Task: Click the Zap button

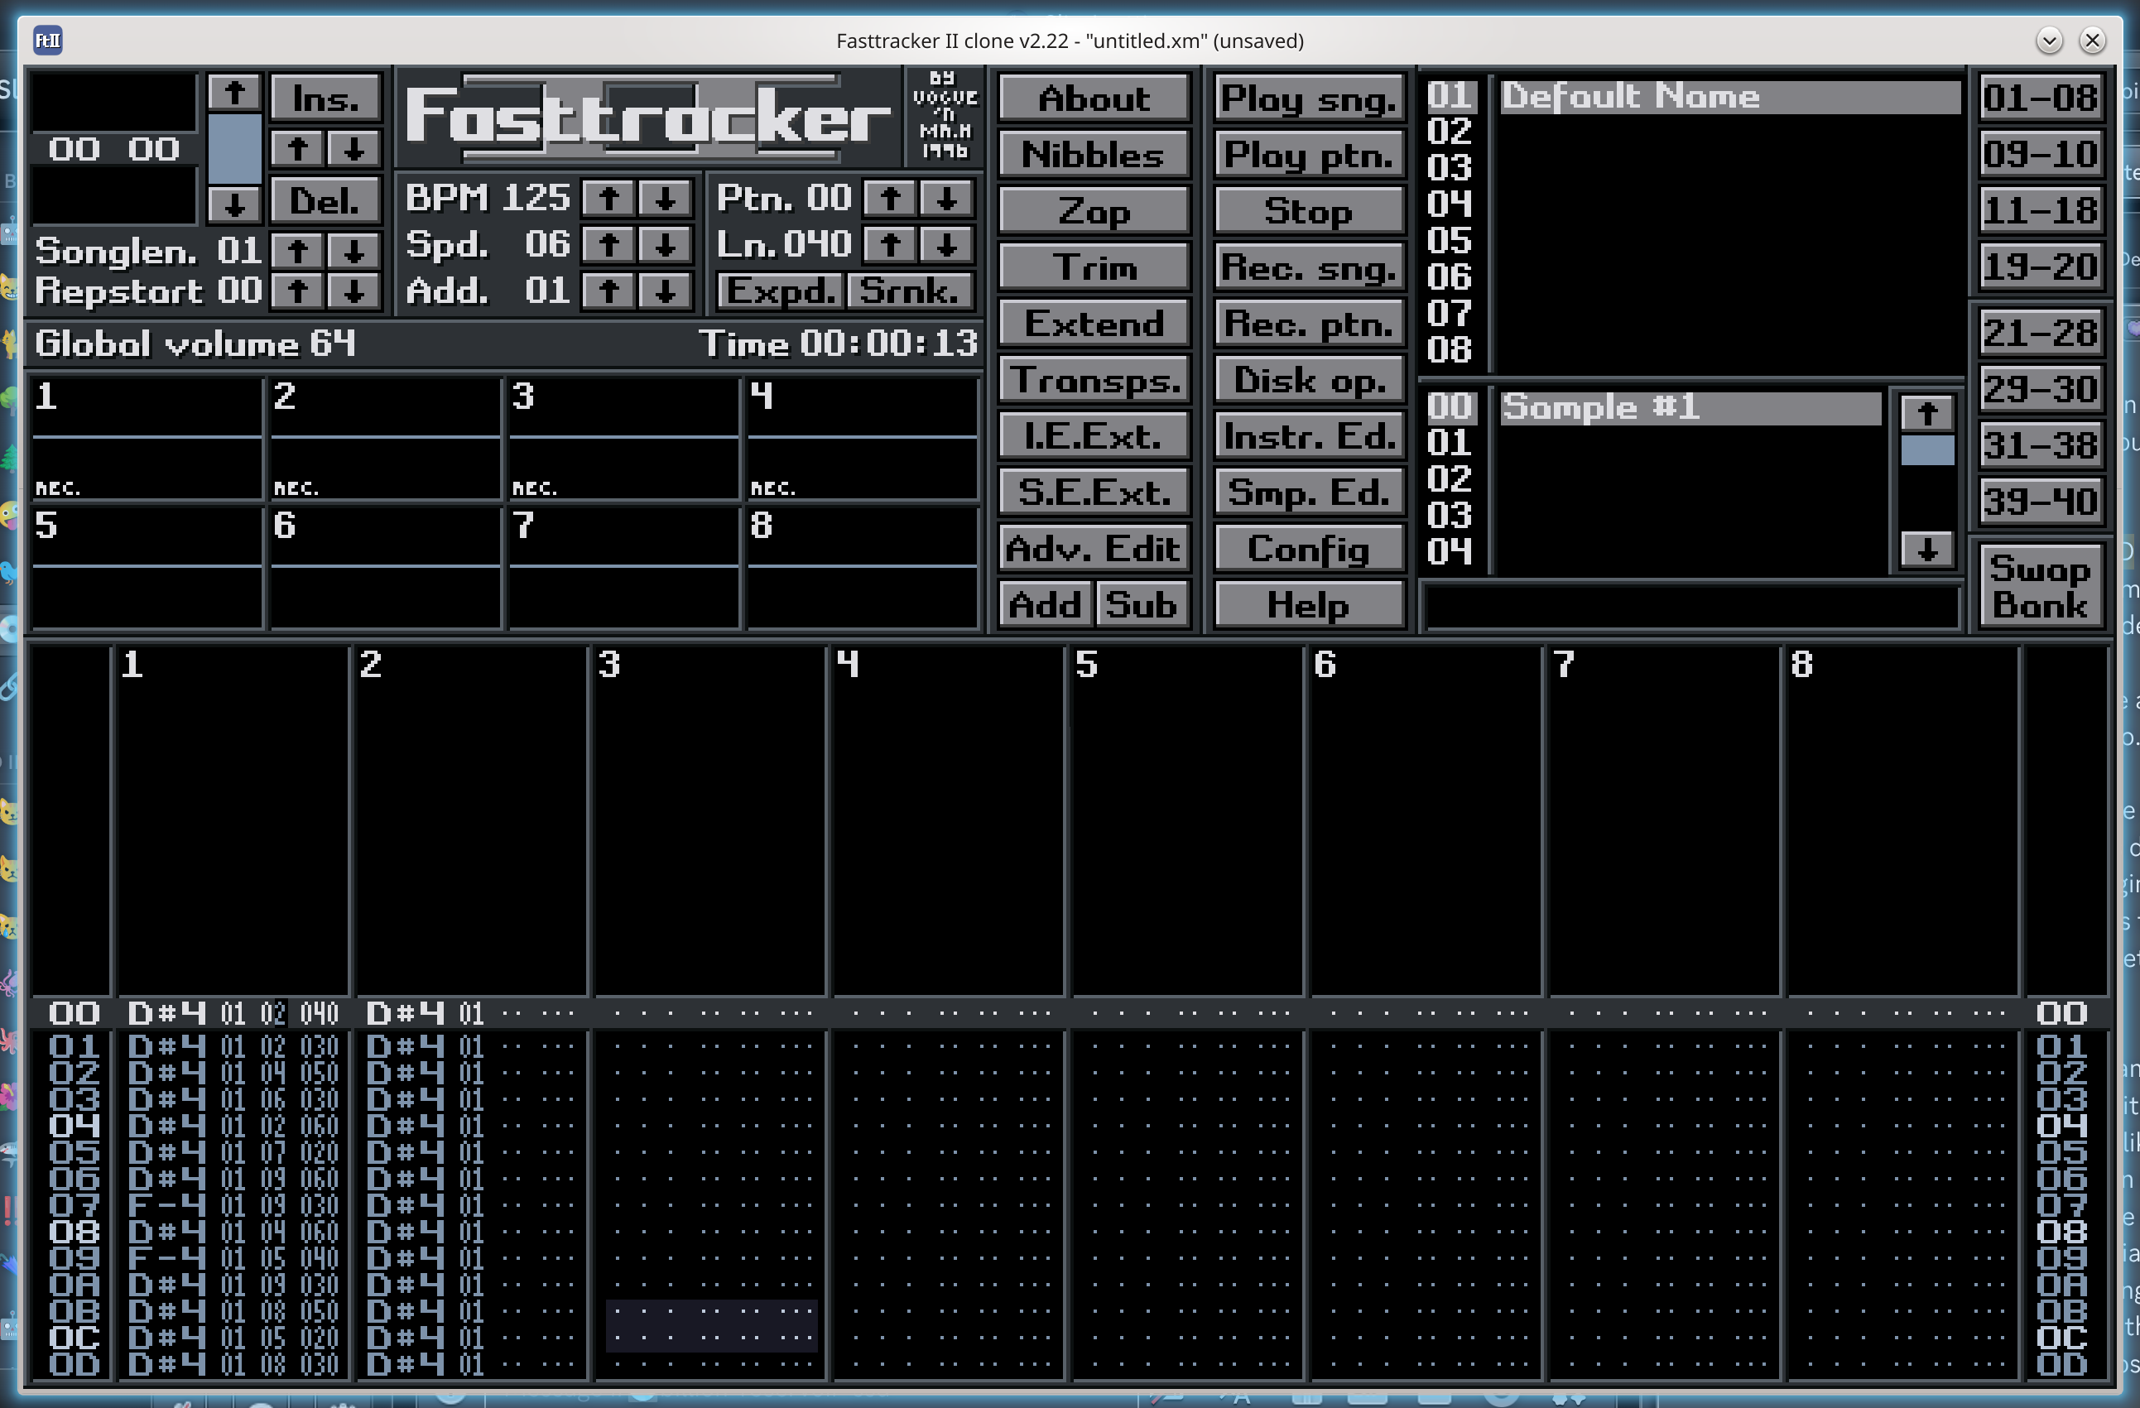Action: [x=1094, y=211]
